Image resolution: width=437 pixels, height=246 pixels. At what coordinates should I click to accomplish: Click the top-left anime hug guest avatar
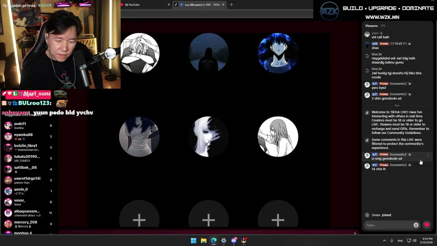click(x=140, y=53)
